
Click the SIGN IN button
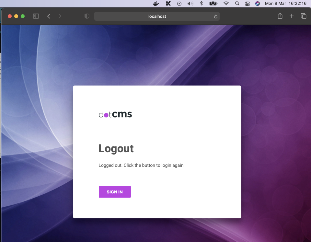point(115,191)
